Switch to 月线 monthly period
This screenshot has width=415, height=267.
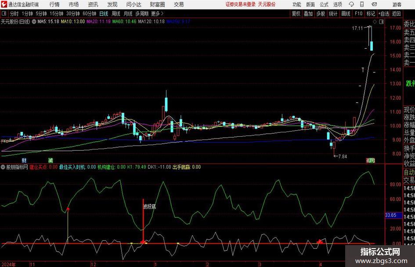128,14
